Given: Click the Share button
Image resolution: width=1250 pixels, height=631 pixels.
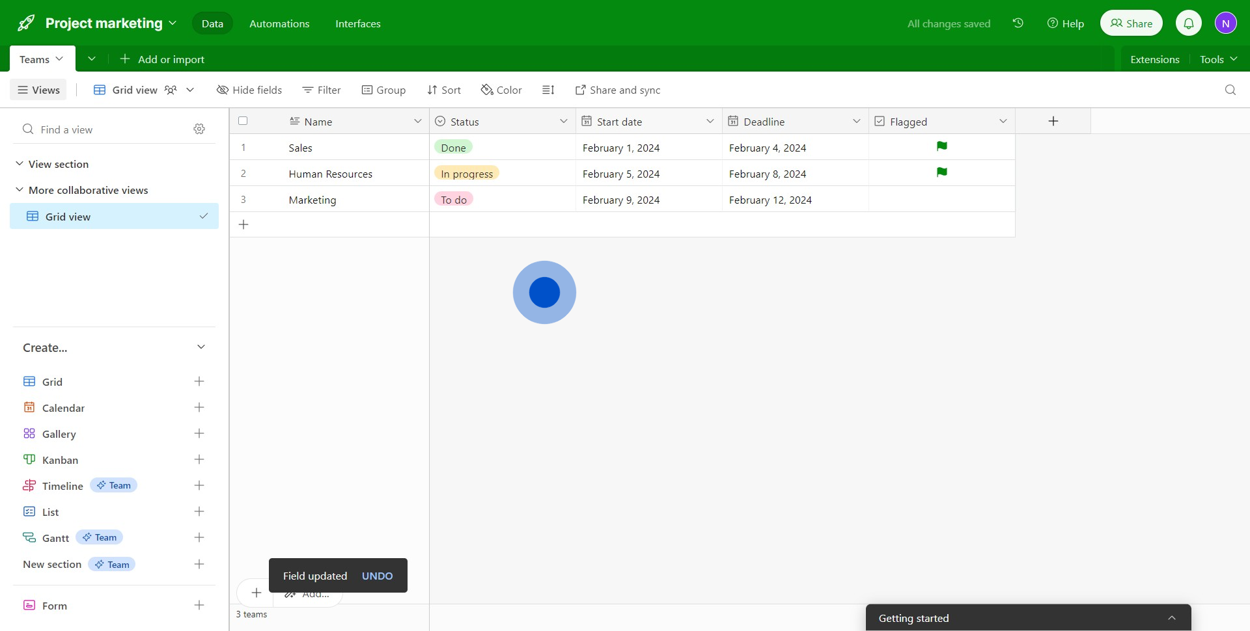Looking at the screenshot, I should pyautogui.click(x=1132, y=23).
